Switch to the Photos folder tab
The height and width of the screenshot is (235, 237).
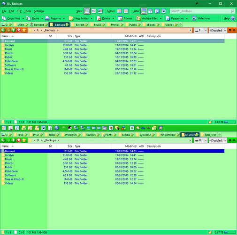pos(115,25)
